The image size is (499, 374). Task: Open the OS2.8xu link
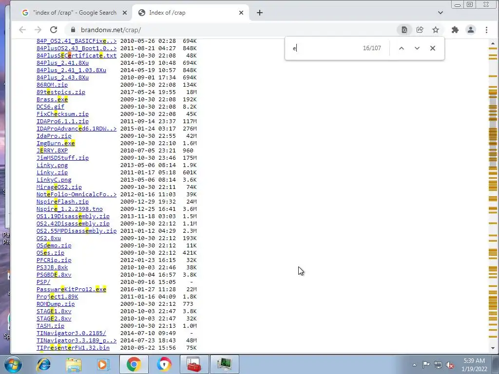(x=49, y=238)
